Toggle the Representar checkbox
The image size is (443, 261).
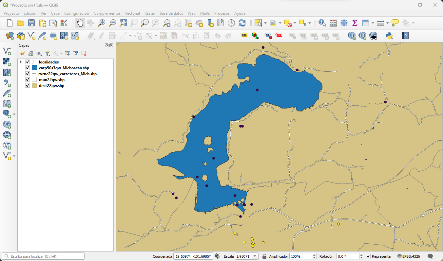(x=368, y=256)
